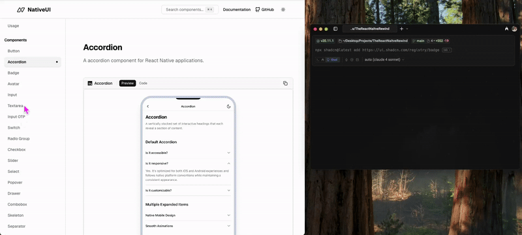Toggle the site theme sun icon
Image resolution: width=522 pixels, height=235 pixels.
(283, 10)
